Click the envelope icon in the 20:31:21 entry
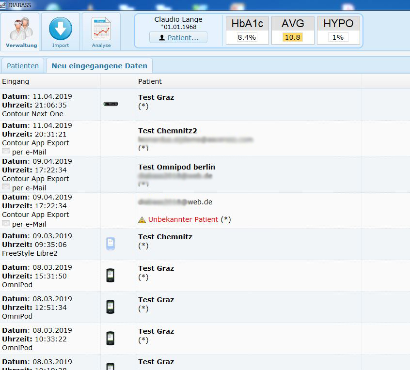The width and height of the screenshot is (410, 370). pyautogui.click(x=6, y=151)
